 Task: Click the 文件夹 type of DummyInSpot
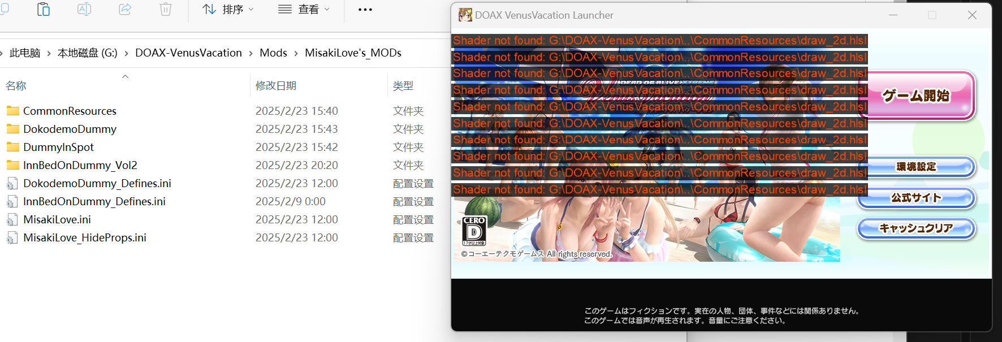click(x=408, y=147)
